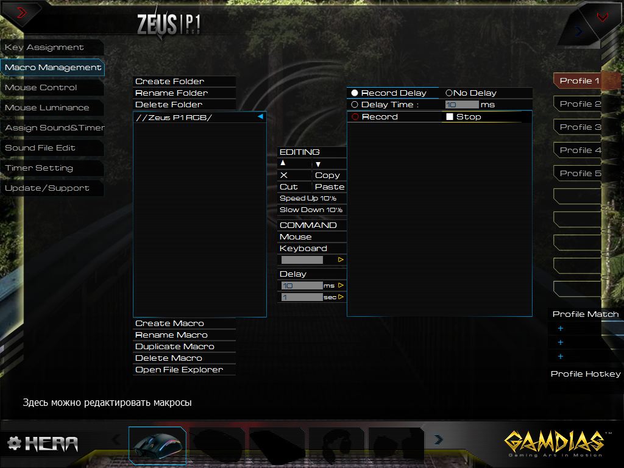Click the dark blue arrow at top-right
624x468 pixels.
(x=579, y=31)
